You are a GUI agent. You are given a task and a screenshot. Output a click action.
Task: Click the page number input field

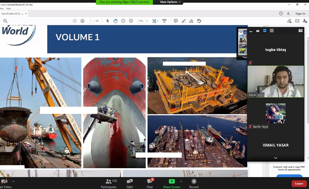coord(91,21)
